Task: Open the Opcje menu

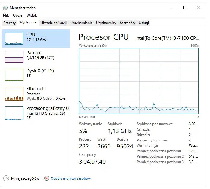Action: click(x=17, y=15)
